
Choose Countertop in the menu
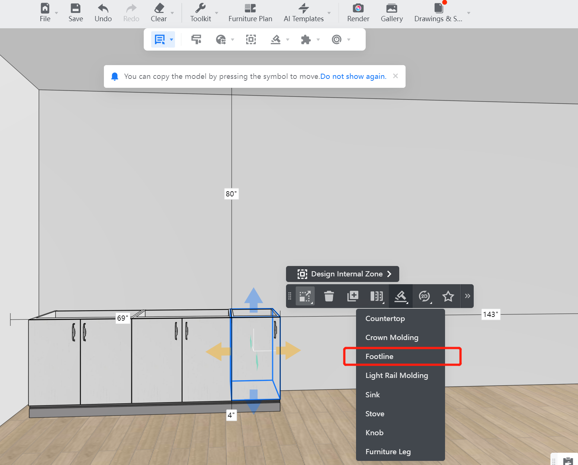pyautogui.click(x=385, y=318)
